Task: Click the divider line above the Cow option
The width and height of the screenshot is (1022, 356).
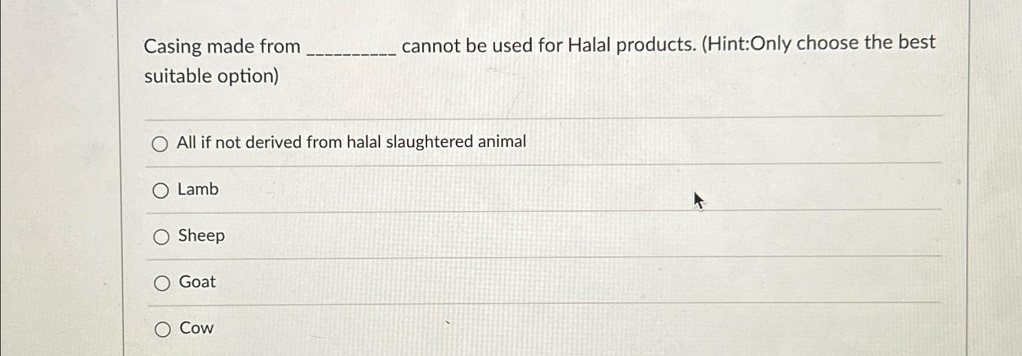Action: click(x=541, y=304)
